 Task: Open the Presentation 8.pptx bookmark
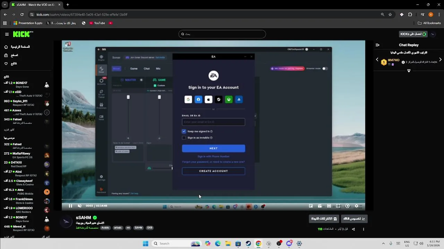28,23
